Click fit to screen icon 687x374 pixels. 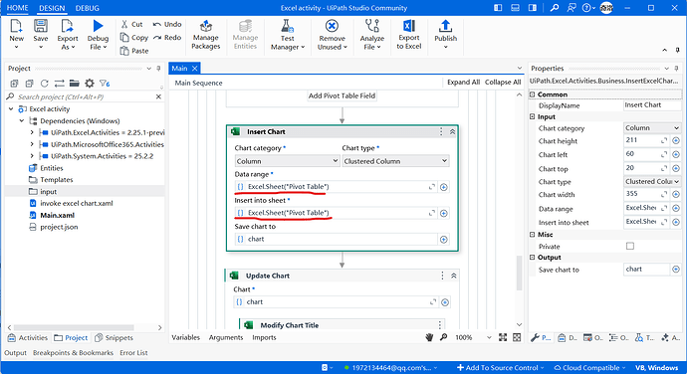[x=503, y=337]
